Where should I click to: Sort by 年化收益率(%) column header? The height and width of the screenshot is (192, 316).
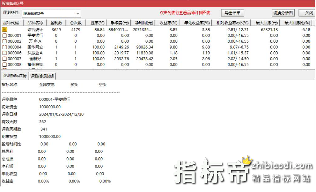195,23
